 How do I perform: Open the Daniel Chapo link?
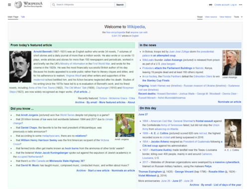pos(29,128)
